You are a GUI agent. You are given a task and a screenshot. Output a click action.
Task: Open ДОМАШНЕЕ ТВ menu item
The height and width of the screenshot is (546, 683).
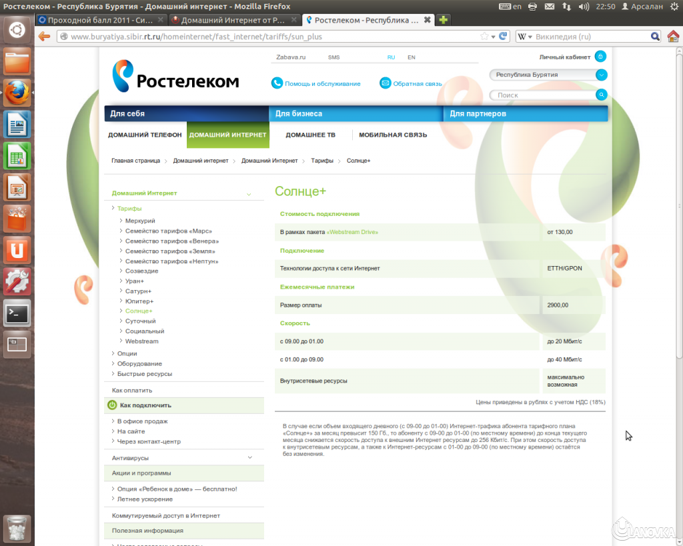click(311, 135)
